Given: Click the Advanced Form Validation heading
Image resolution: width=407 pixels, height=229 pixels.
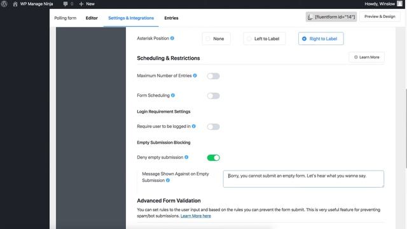Looking at the screenshot, I should point(169,201).
